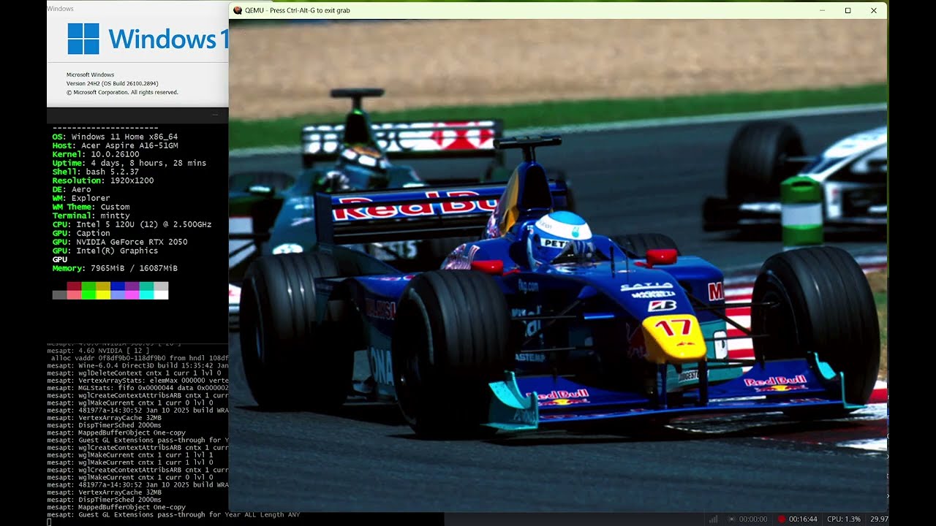Close the QEMU window
The height and width of the screenshot is (526, 936).
(x=873, y=10)
